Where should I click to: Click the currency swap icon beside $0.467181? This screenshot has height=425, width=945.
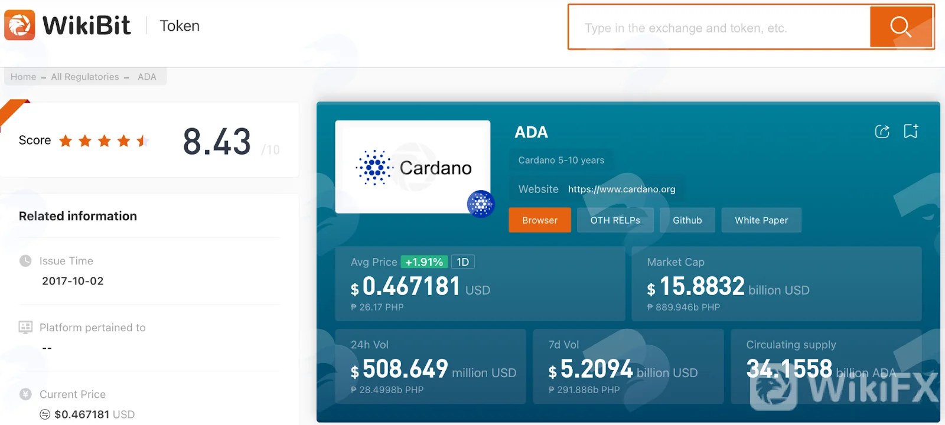pos(45,414)
